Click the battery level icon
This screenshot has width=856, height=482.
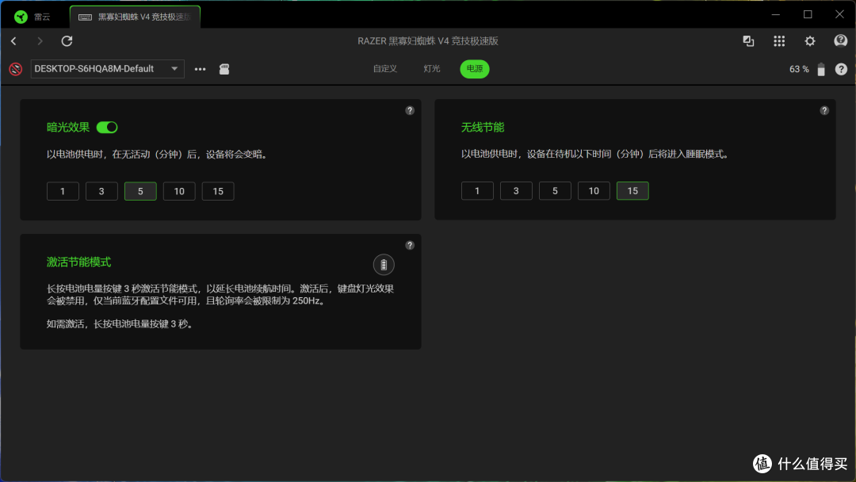821,69
